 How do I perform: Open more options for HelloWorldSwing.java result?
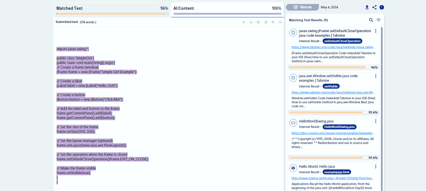(x=375, y=121)
